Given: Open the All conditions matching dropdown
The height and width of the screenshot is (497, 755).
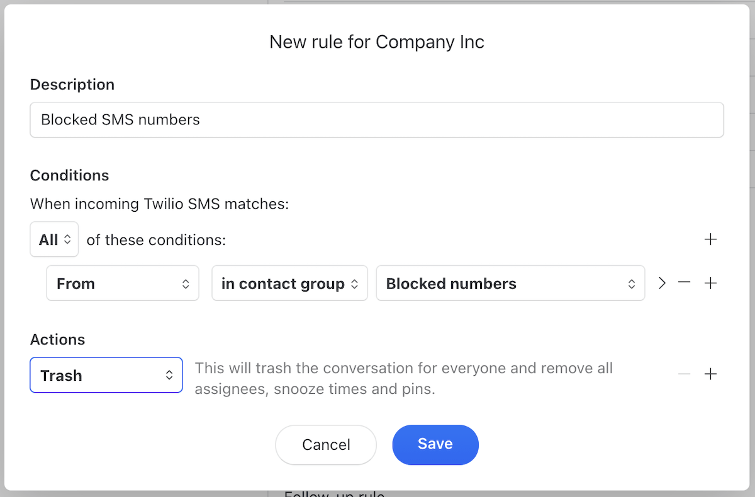Looking at the screenshot, I should [54, 239].
